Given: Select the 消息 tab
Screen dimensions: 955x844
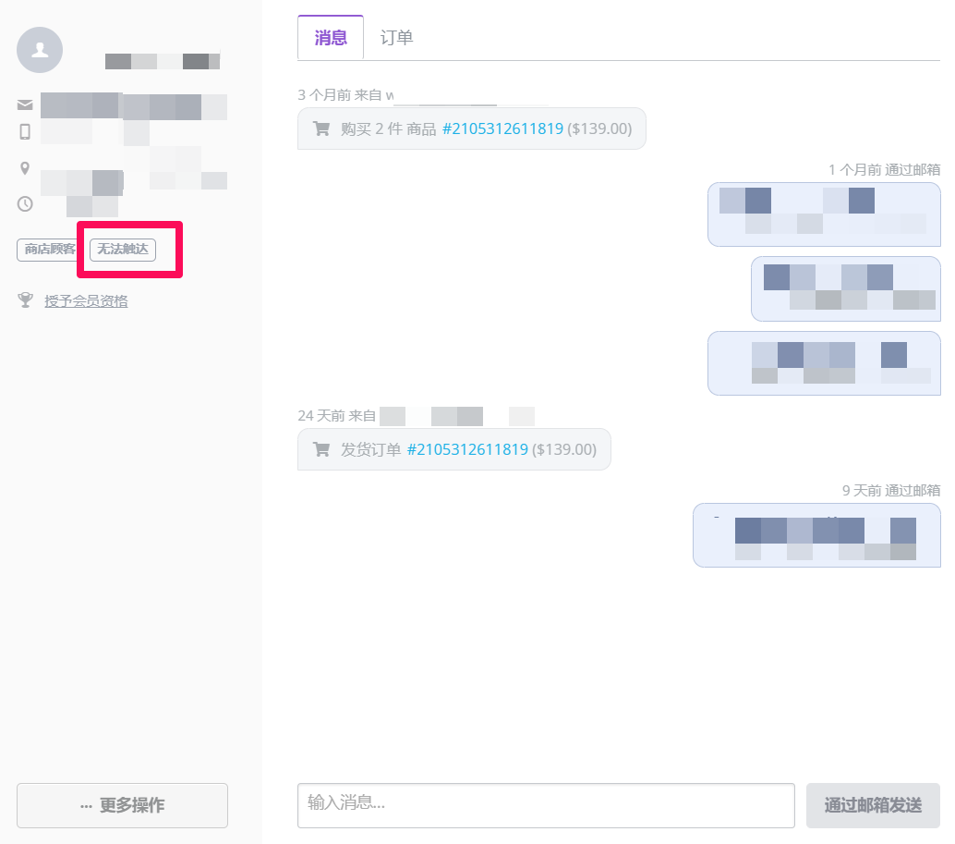Looking at the screenshot, I should (x=330, y=37).
